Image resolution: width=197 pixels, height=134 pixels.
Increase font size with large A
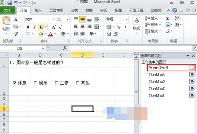tap(54, 27)
